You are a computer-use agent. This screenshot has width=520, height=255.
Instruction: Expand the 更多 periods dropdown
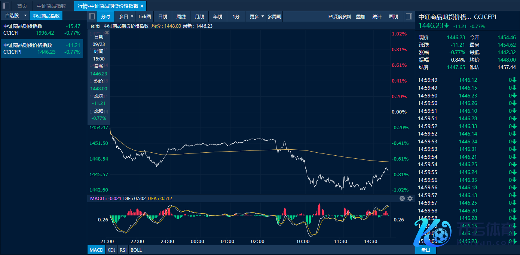pyautogui.click(x=263, y=16)
